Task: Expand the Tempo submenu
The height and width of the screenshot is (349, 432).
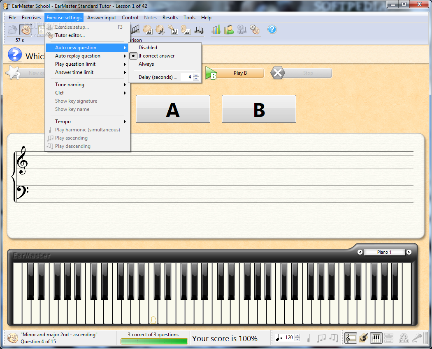Action: coord(87,122)
